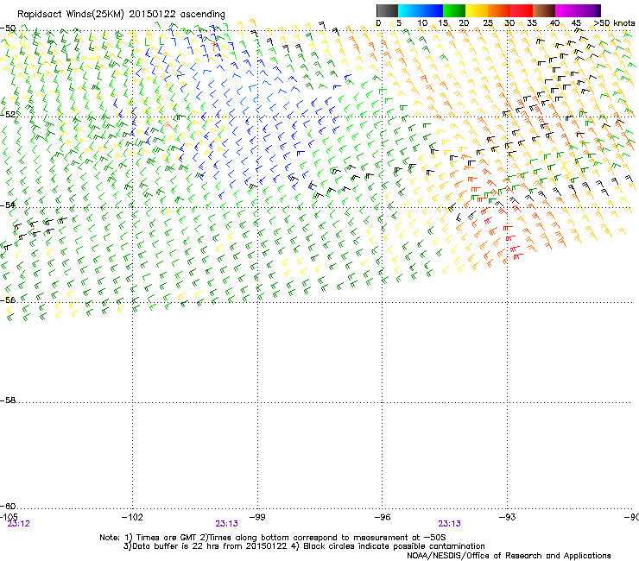The height and width of the screenshot is (561, 639).
Task: Click the -99 longitude label
Action: click(257, 517)
